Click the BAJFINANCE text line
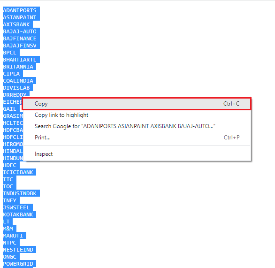This screenshot has width=275, height=268. pyautogui.click(x=20, y=38)
